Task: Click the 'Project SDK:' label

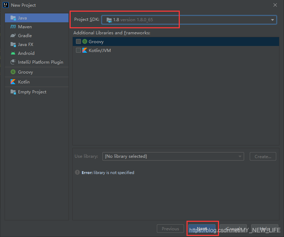Action: 87,19
